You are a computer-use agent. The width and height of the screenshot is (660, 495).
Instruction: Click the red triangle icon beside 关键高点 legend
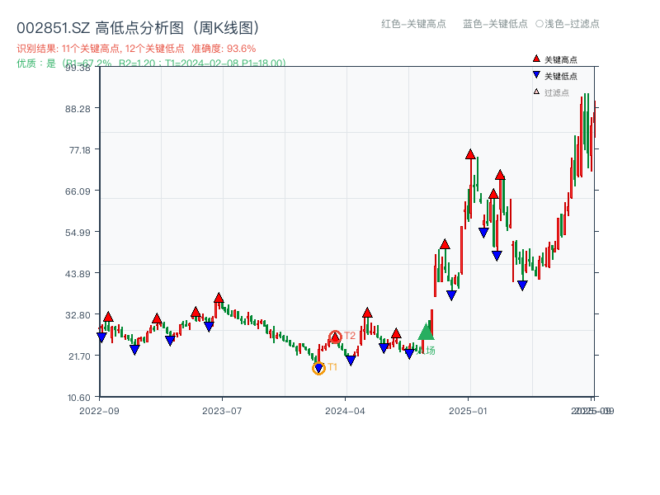(536, 59)
